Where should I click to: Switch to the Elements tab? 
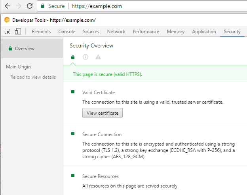click(x=41, y=32)
